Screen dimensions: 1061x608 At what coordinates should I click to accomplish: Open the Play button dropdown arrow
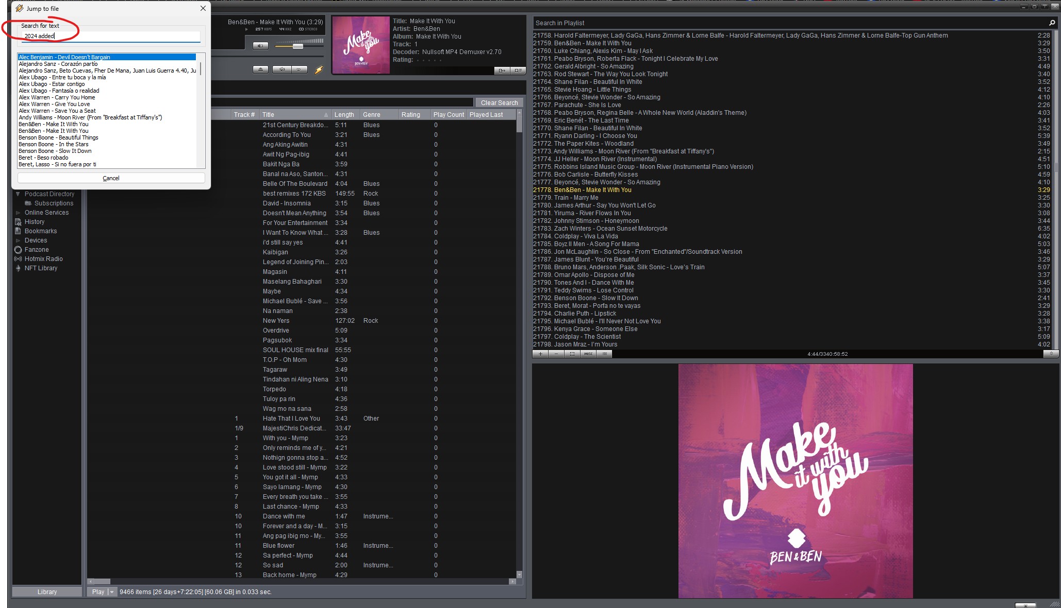coord(111,592)
